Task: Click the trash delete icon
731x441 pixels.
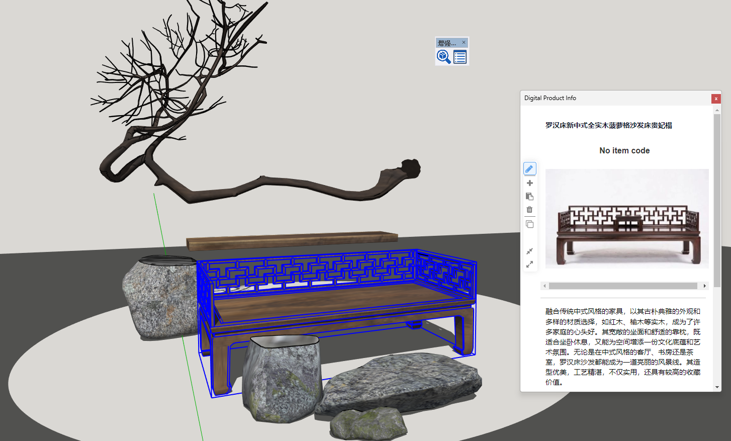Action: click(x=529, y=210)
